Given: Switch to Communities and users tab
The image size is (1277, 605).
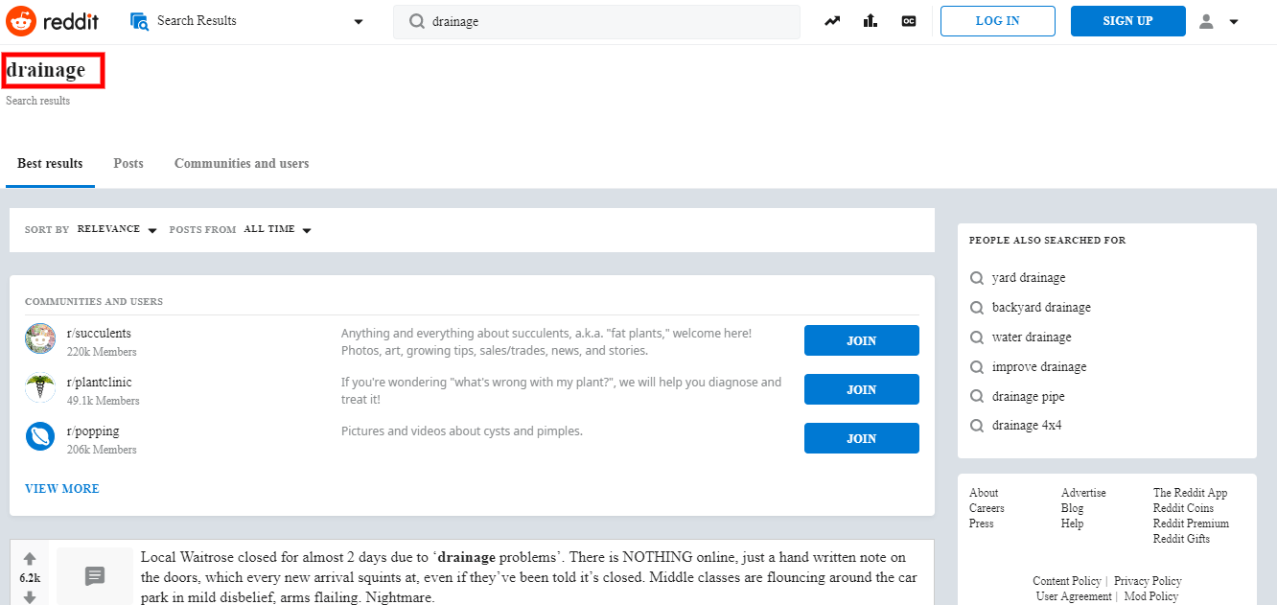Looking at the screenshot, I should click(242, 164).
